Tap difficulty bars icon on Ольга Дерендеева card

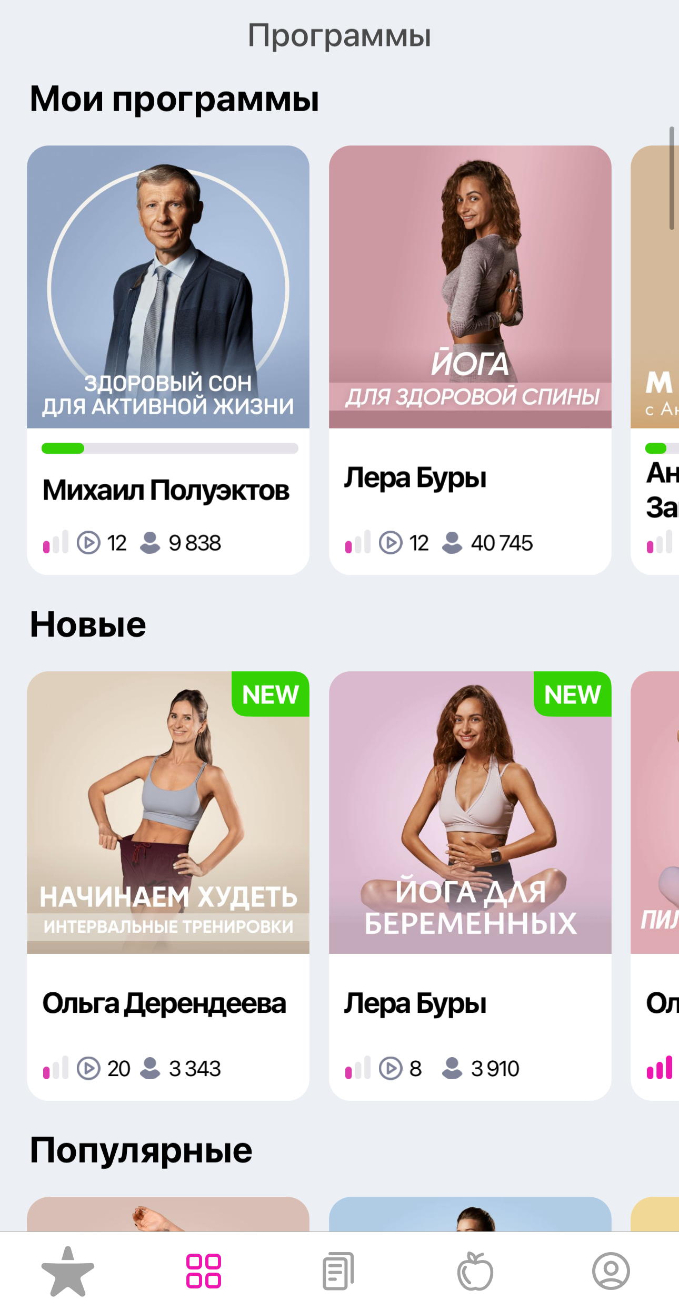coord(56,1068)
